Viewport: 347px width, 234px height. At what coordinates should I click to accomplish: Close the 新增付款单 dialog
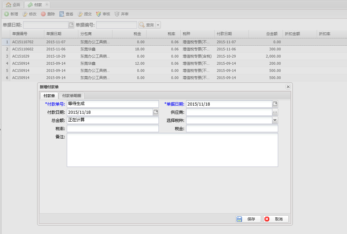coord(288,87)
